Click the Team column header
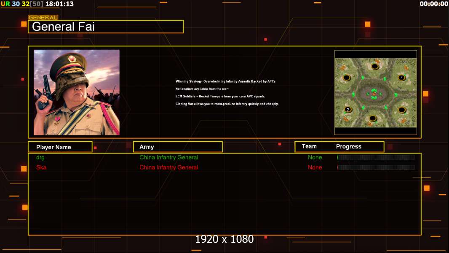Image resolution: width=449 pixels, height=253 pixels. tap(309, 146)
